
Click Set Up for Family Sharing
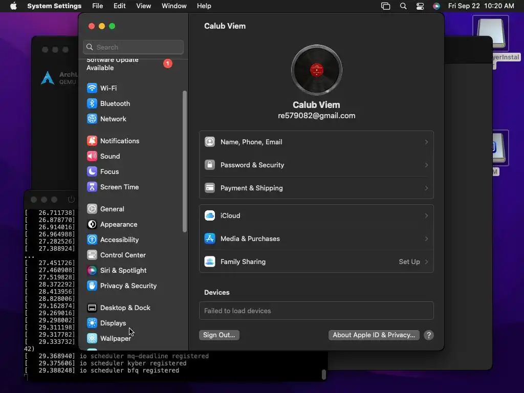(409, 262)
